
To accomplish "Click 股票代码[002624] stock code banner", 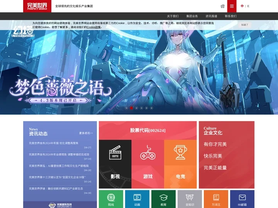I will 147,130.
